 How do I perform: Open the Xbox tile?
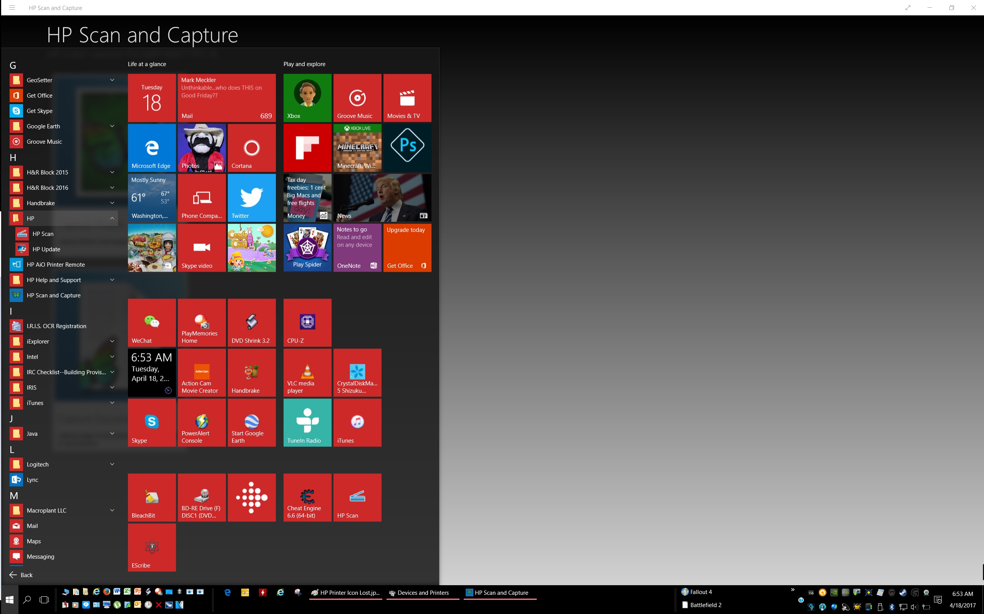pyautogui.click(x=307, y=98)
